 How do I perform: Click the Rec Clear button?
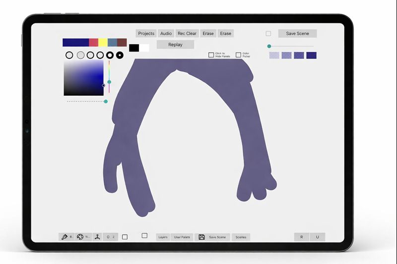click(x=187, y=34)
